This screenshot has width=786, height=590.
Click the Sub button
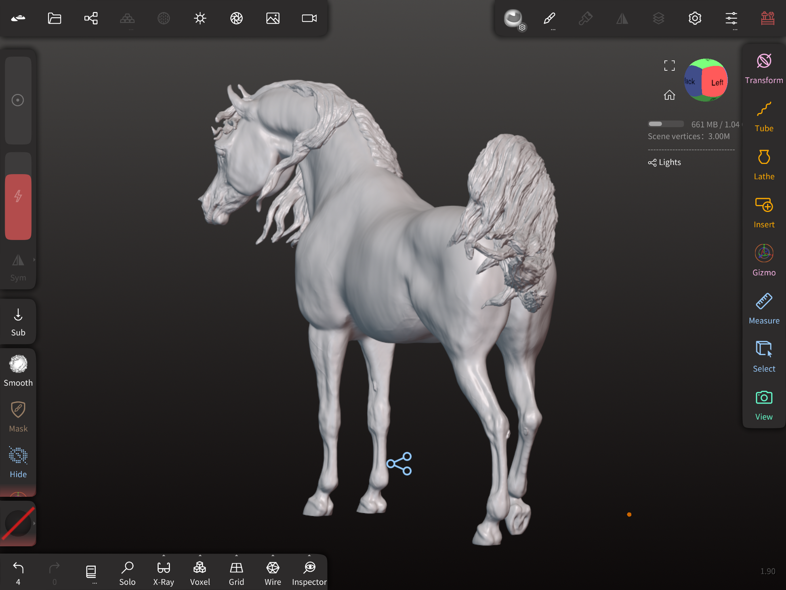point(18,322)
